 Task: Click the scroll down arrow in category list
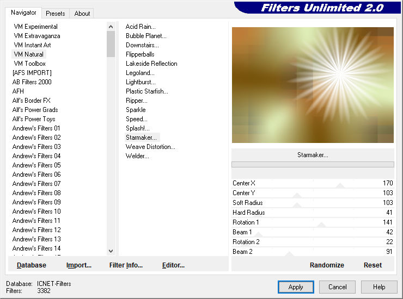coord(111,251)
